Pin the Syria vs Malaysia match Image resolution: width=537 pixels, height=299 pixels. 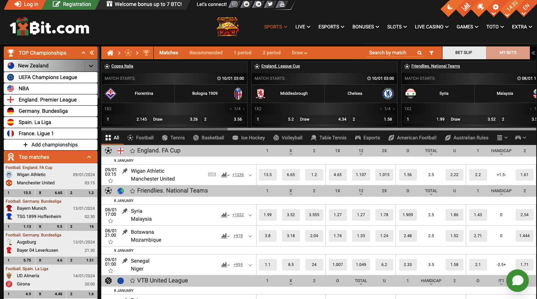coord(124,211)
